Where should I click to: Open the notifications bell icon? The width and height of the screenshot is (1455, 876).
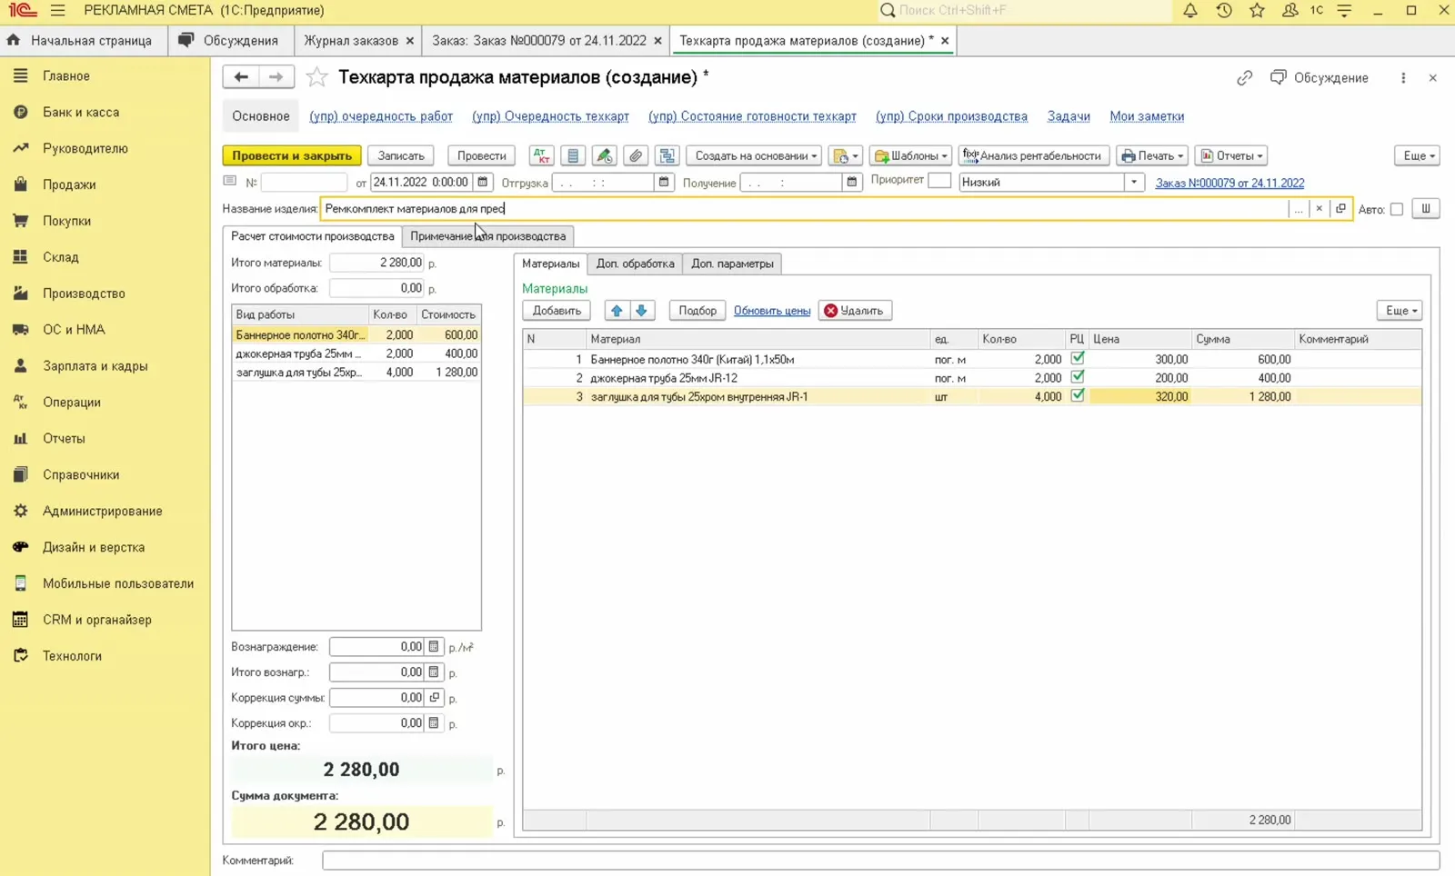click(x=1189, y=11)
